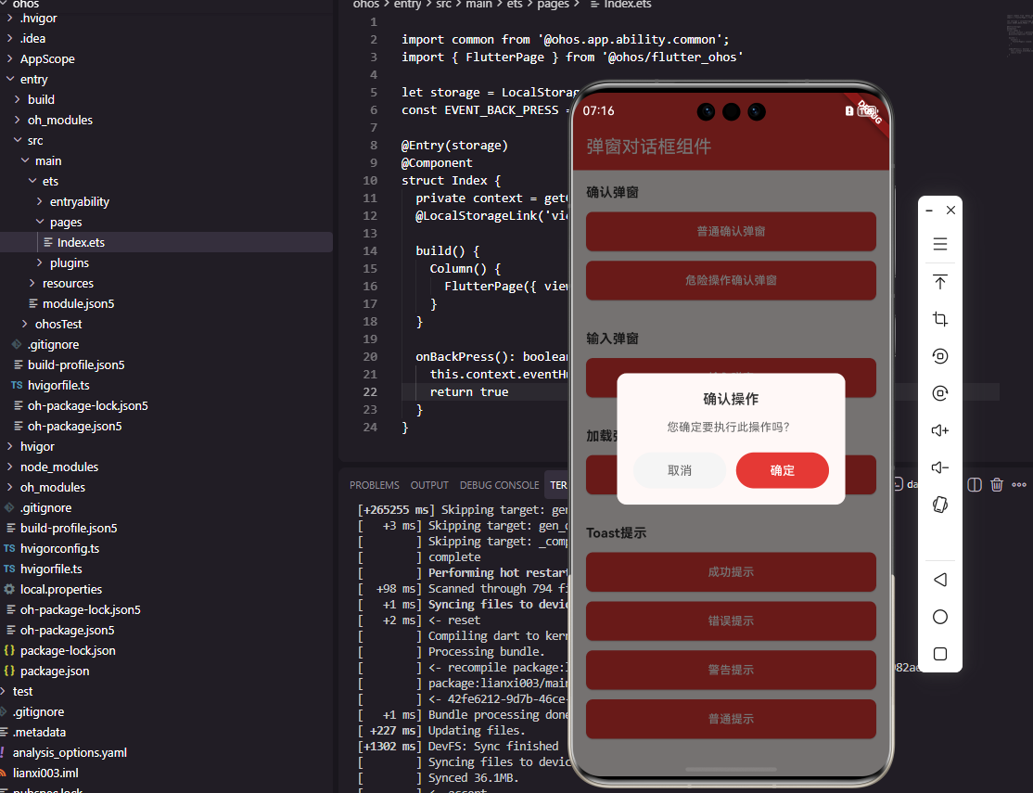Screen dimensions: 1033x793
Task: Open lianxi003.iml file
Action: click(x=45, y=774)
